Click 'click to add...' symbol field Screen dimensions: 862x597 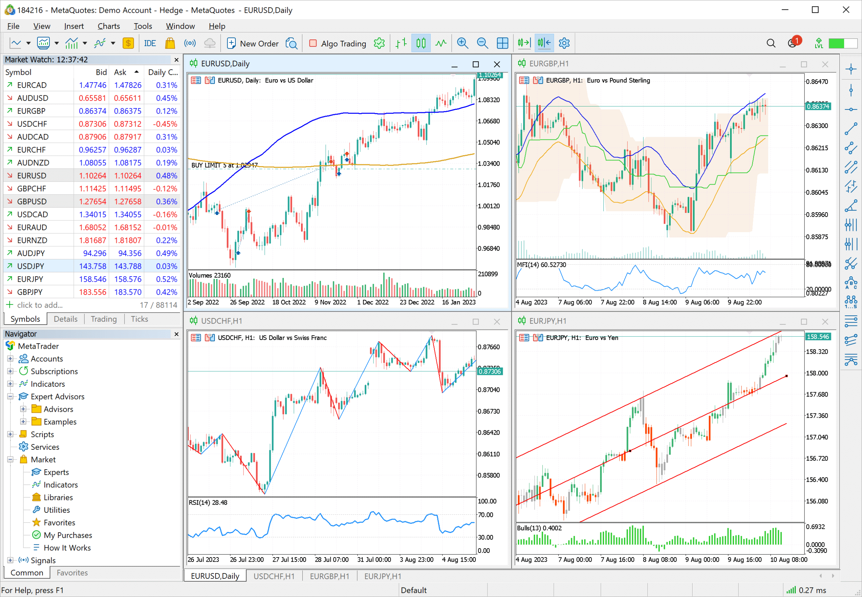[x=40, y=305]
